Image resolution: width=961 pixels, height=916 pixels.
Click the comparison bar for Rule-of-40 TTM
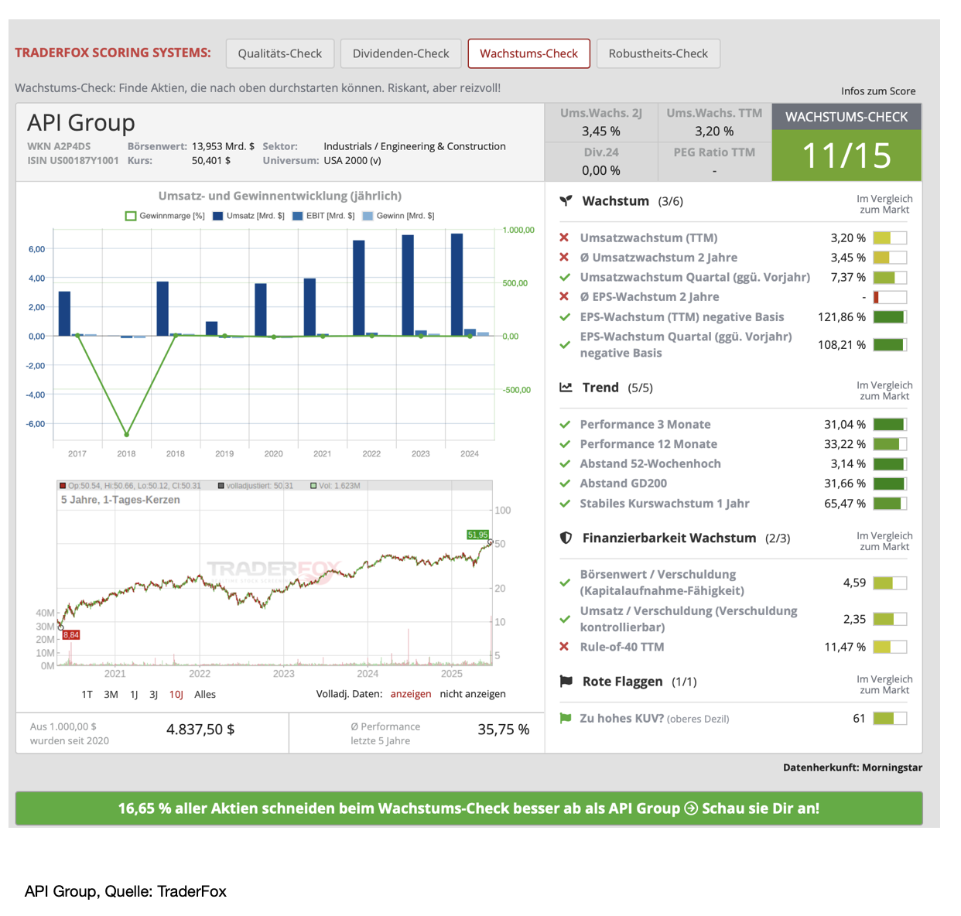[x=890, y=647]
